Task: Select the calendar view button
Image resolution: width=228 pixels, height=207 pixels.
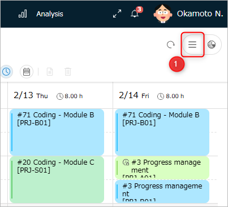Action: pos(27,72)
